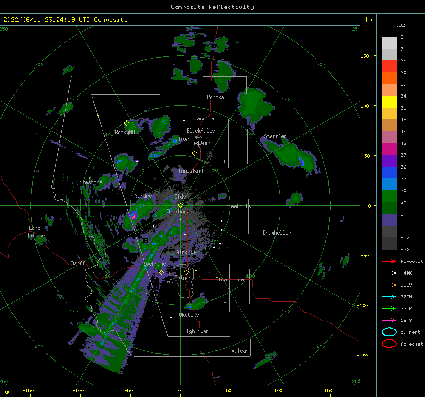Click the dBZ legend heading
425x397 pixels.
[x=400, y=25]
